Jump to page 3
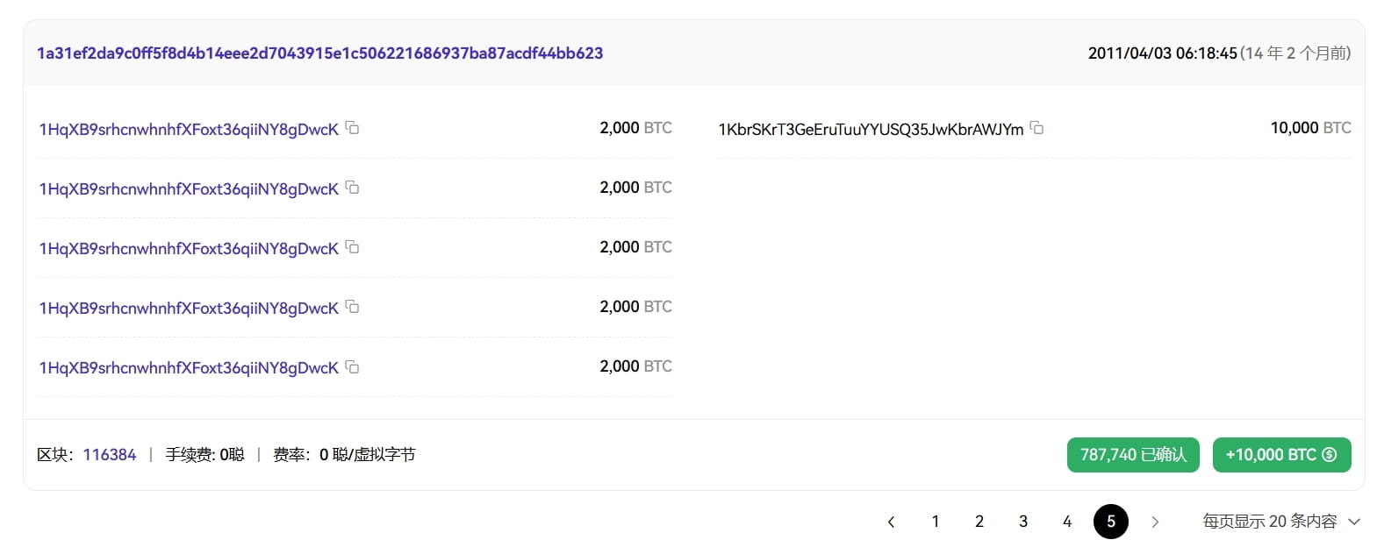This screenshot has height=547, width=1377. click(x=1023, y=522)
